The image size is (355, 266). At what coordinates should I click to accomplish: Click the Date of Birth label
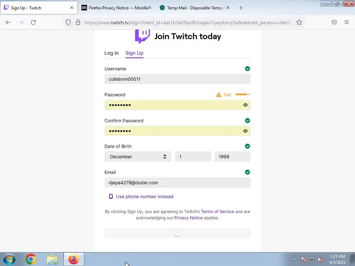pyautogui.click(x=118, y=147)
